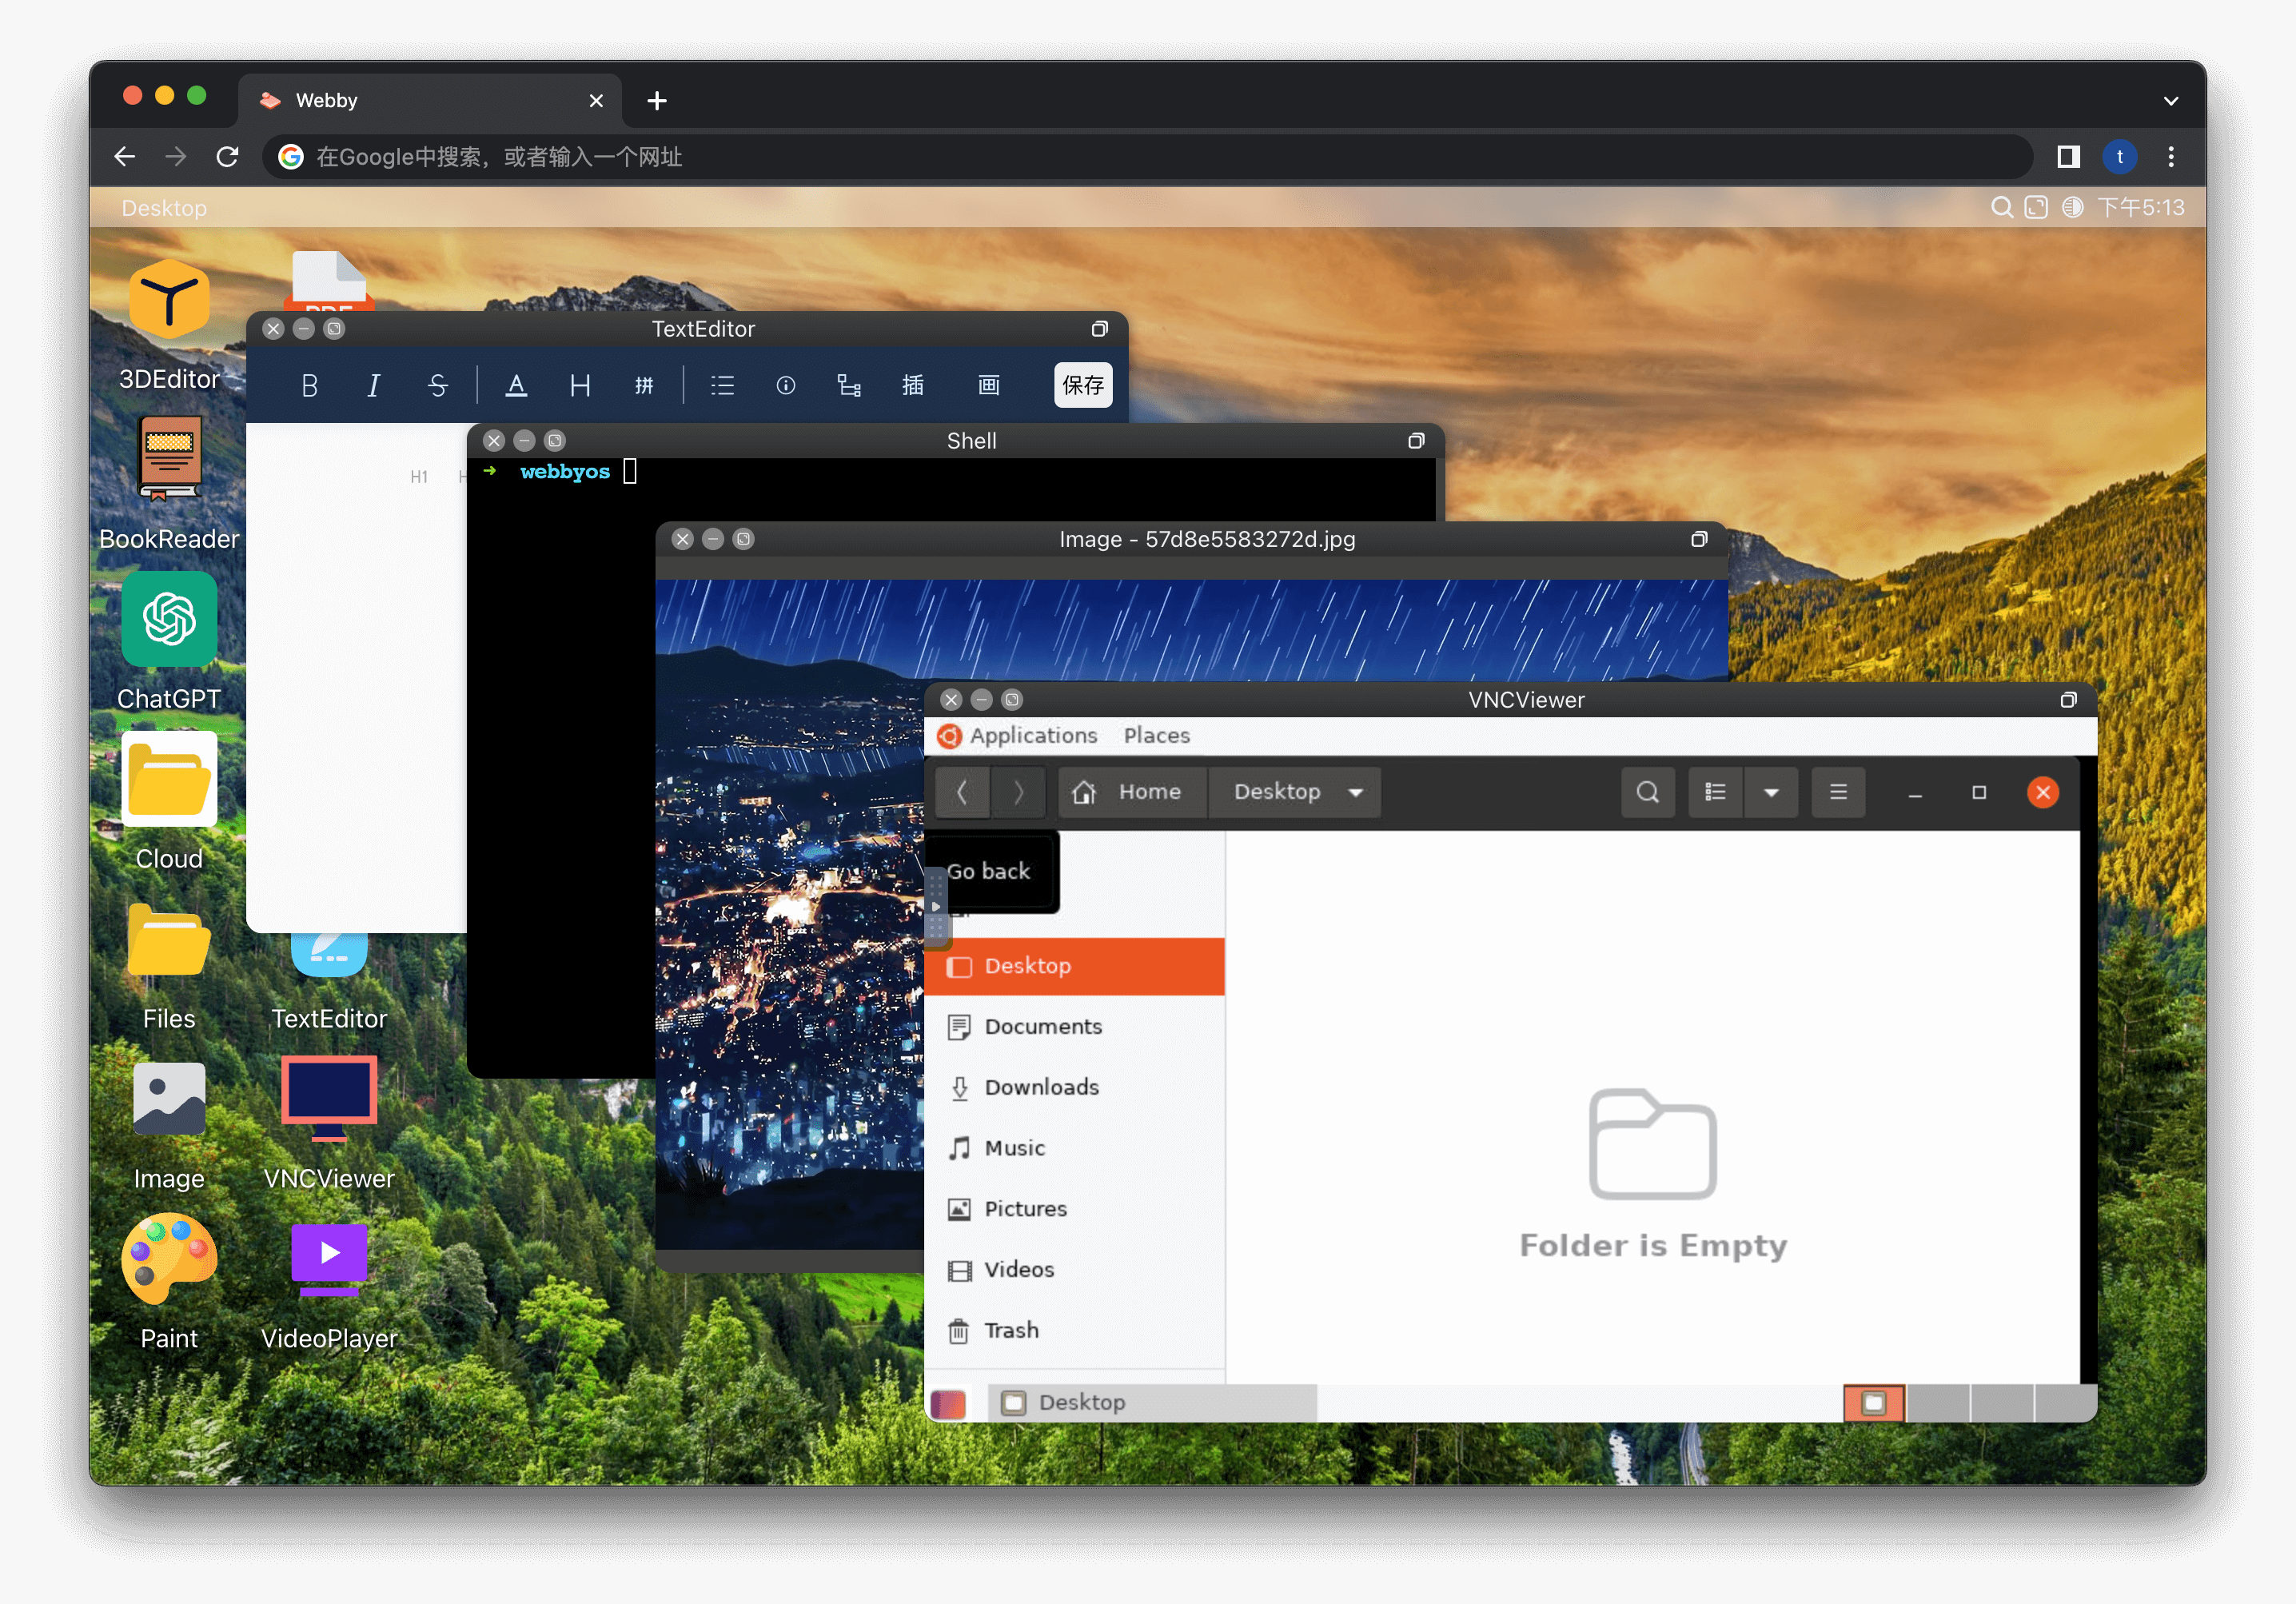The width and height of the screenshot is (2296, 1604).
Task: Toggle list view in file manager
Action: (x=1715, y=792)
